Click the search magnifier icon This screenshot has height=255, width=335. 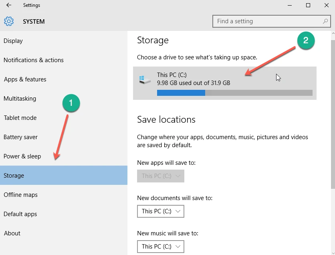tap(325, 21)
